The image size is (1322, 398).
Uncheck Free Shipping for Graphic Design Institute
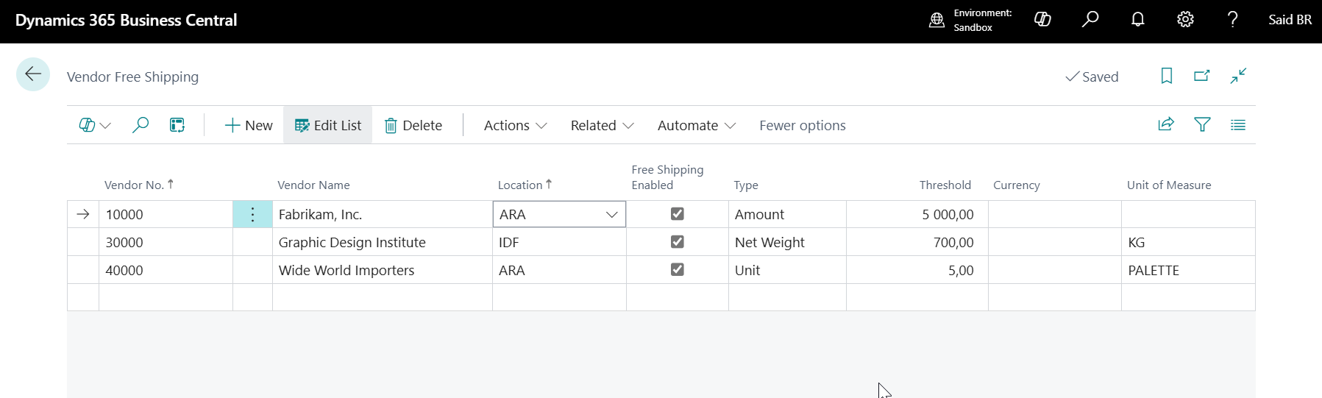point(678,242)
